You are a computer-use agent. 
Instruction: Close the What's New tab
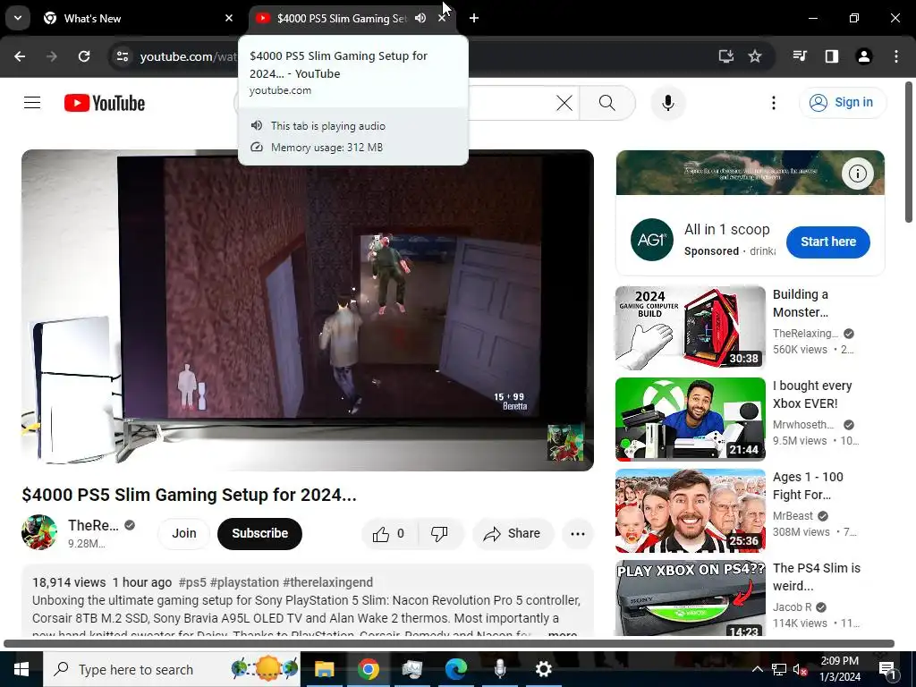click(x=229, y=18)
